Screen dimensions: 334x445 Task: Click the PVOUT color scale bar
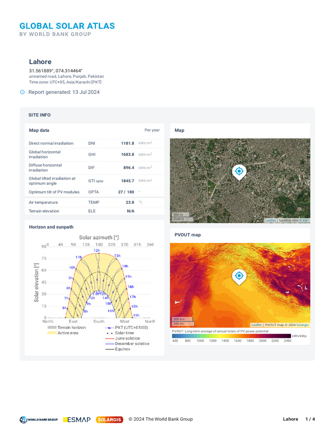pos(231,336)
